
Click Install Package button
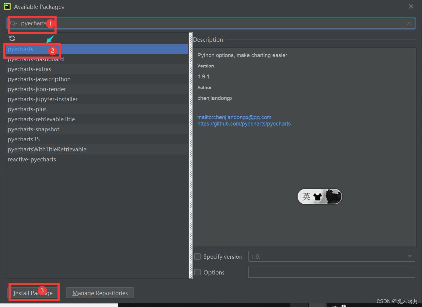point(33,293)
